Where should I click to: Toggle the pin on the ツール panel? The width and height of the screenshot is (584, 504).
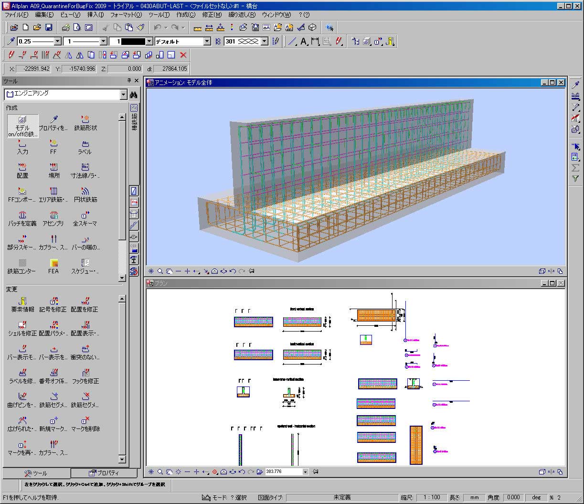point(128,81)
